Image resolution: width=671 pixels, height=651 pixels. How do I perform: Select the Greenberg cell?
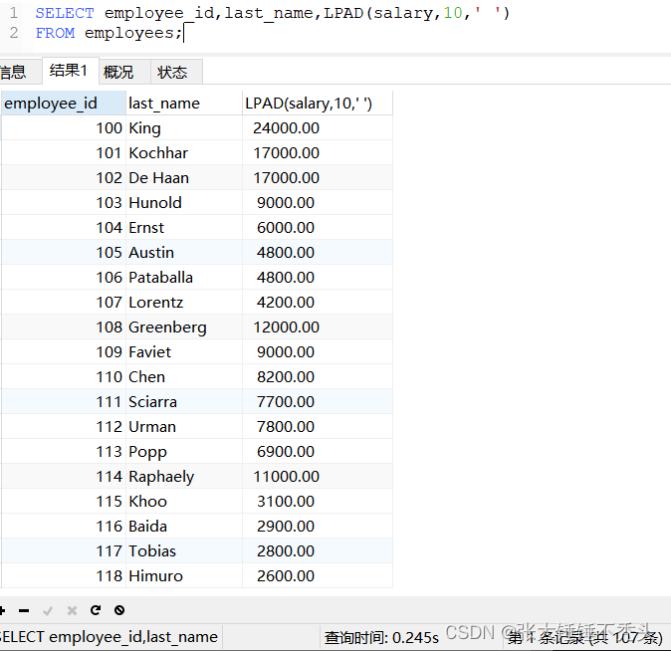click(x=184, y=327)
